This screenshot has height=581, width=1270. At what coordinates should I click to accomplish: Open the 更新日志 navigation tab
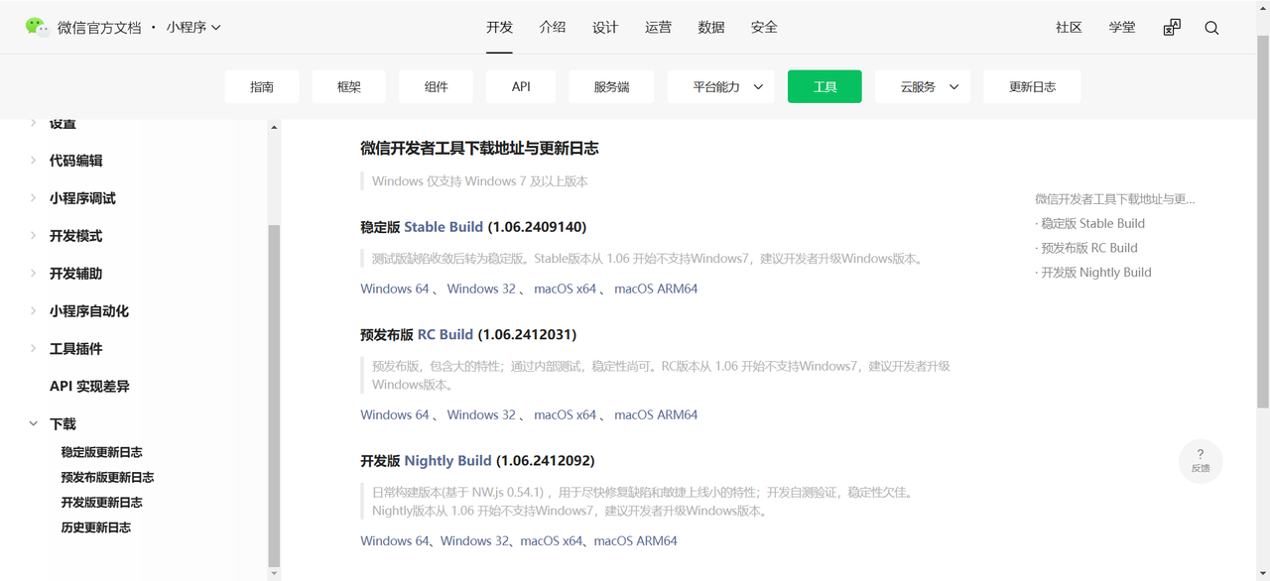(x=1032, y=87)
